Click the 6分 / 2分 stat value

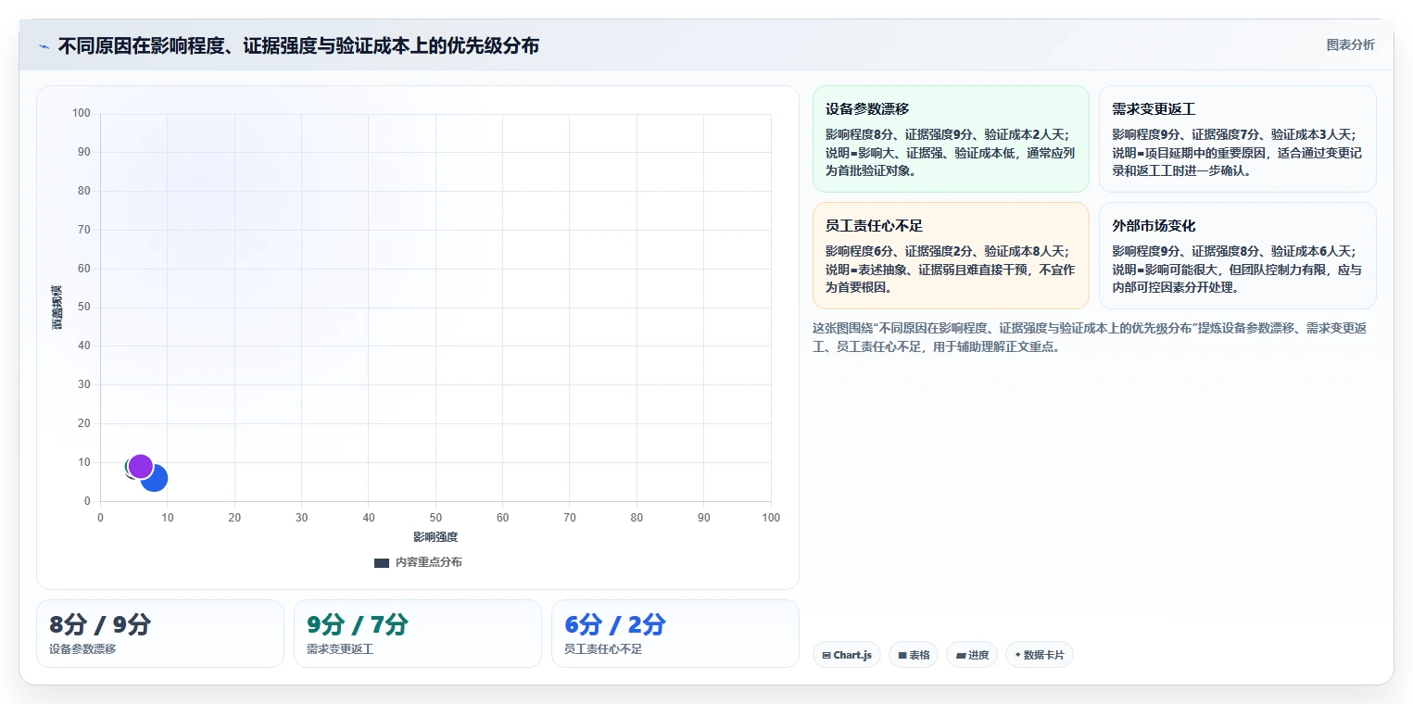(x=615, y=624)
